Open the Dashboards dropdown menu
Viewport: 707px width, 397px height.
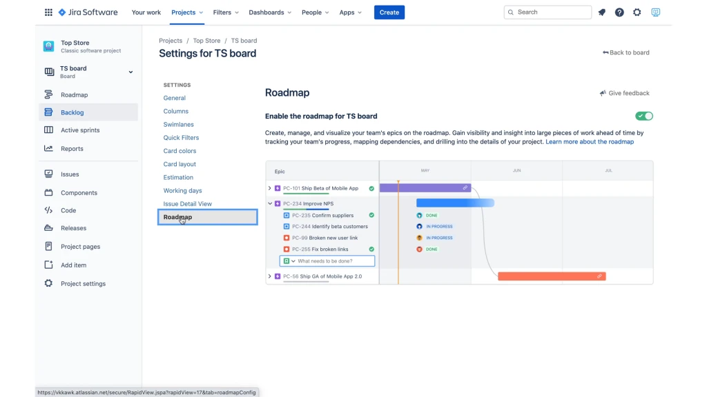pyautogui.click(x=270, y=12)
